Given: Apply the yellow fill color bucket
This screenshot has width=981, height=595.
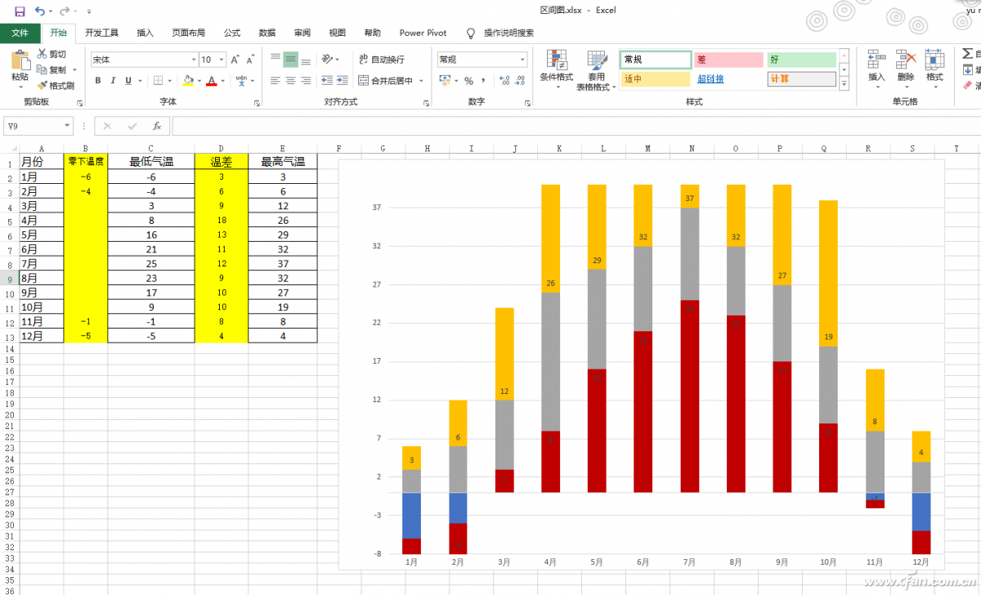Looking at the screenshot, I should click(187, 81).
